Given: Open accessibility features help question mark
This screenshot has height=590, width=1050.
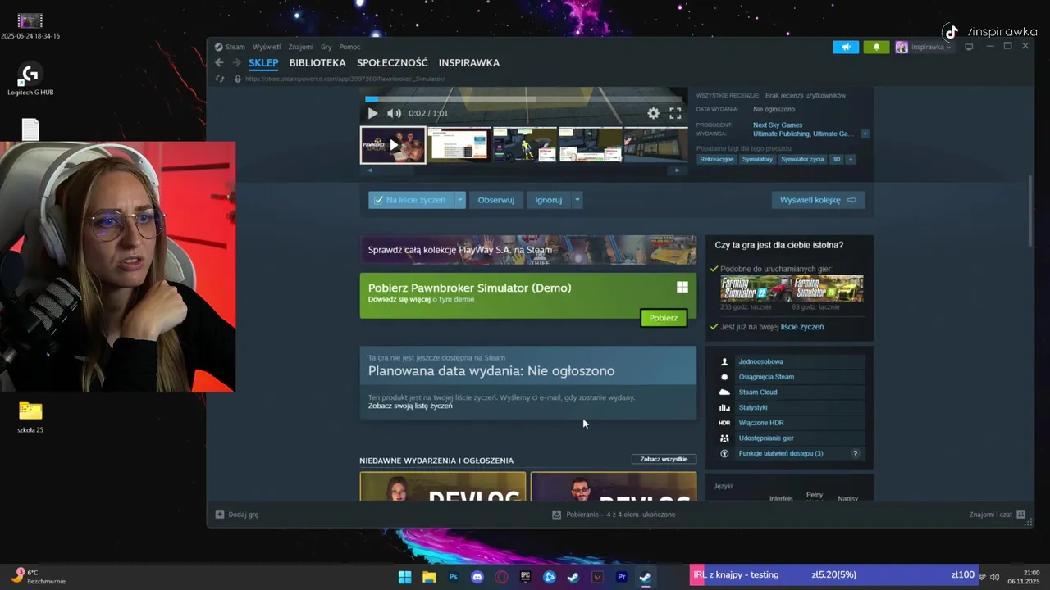Looking at the screenshot, I should point(855,453).
